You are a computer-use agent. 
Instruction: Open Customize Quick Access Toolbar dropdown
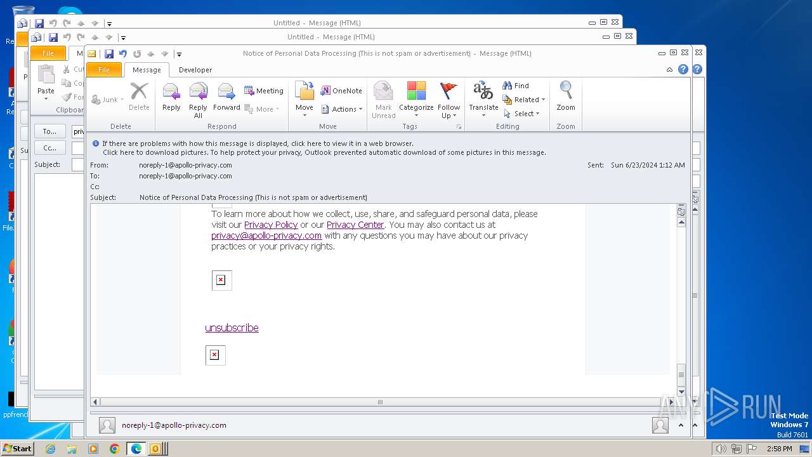tap(180, 55)
